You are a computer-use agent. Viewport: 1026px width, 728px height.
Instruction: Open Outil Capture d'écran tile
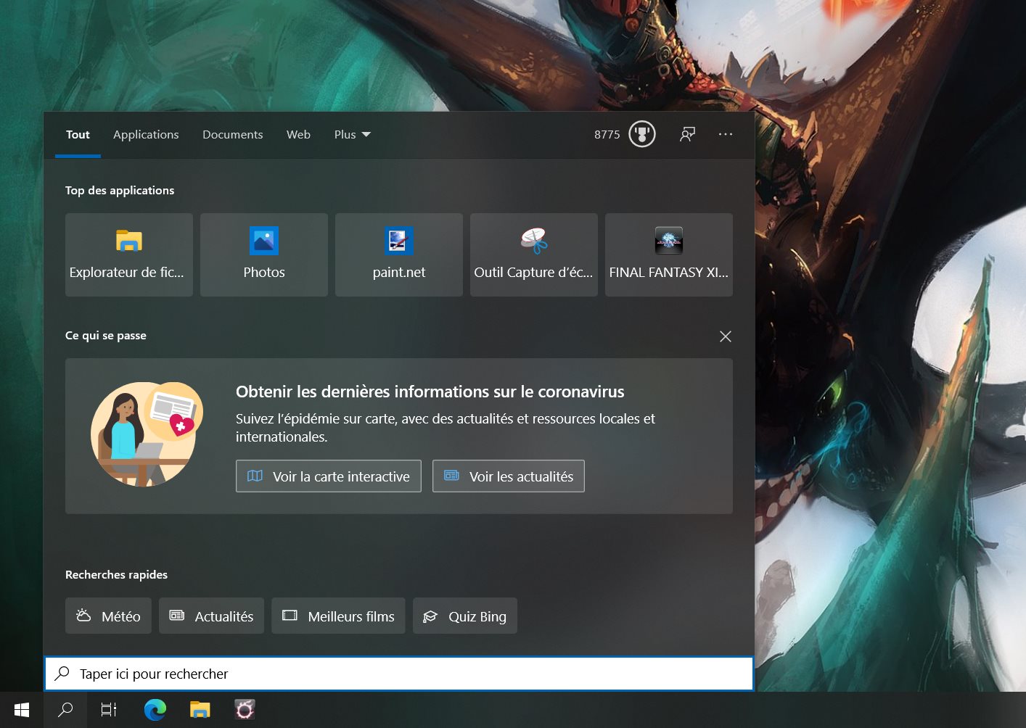pyautogui.click(x=534, y=255)
